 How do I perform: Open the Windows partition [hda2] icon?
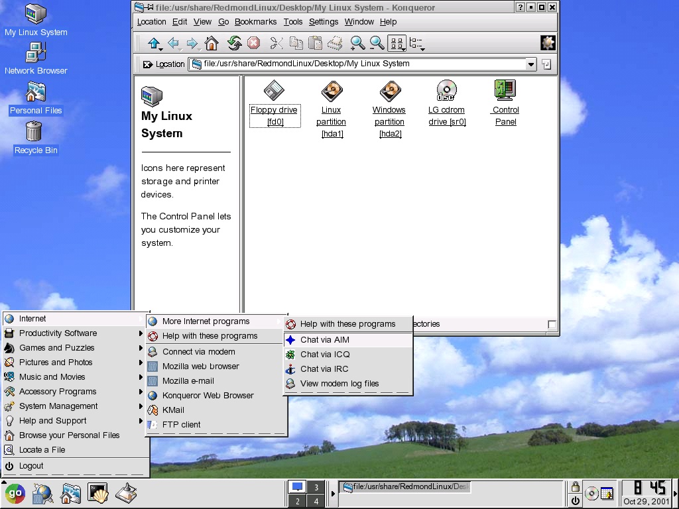tap(389, 109)
